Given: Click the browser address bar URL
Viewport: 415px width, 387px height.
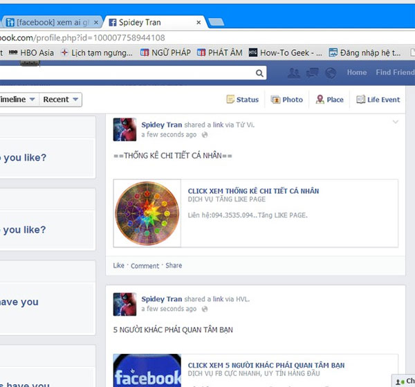Looking at the screenshot, I should (82, 38).
